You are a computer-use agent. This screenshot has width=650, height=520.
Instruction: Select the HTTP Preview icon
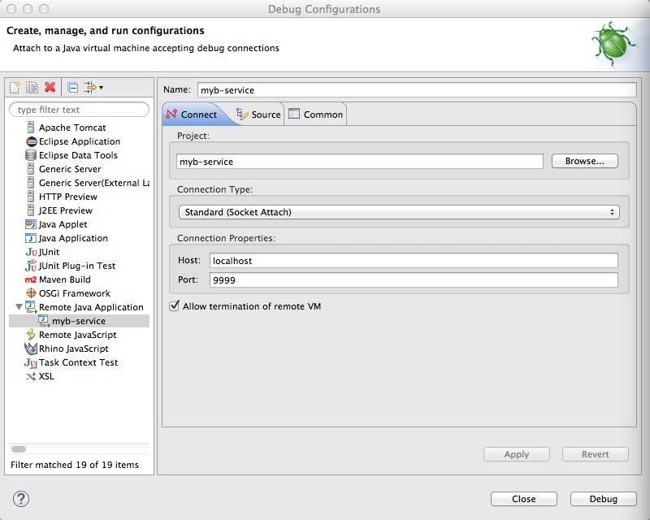[31, 196]
